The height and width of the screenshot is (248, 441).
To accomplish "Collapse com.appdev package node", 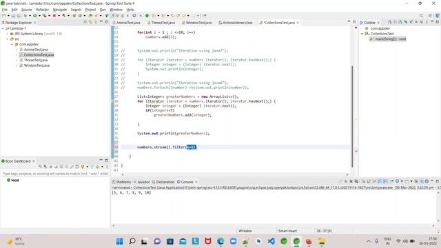I will point(12,44).
